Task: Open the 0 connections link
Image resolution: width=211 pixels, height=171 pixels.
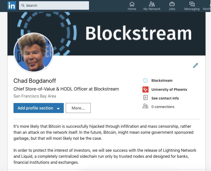Action: coord(163,107)
